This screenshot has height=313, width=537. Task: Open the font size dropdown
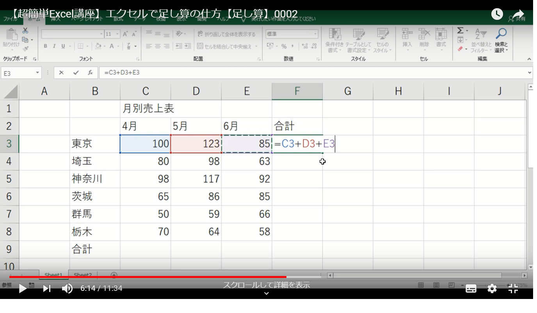118,34
